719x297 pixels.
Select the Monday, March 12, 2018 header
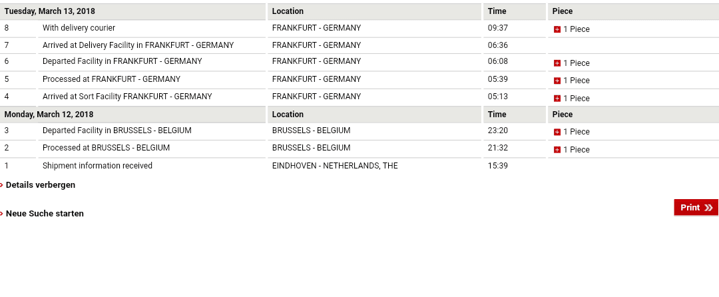click(49, 115)
